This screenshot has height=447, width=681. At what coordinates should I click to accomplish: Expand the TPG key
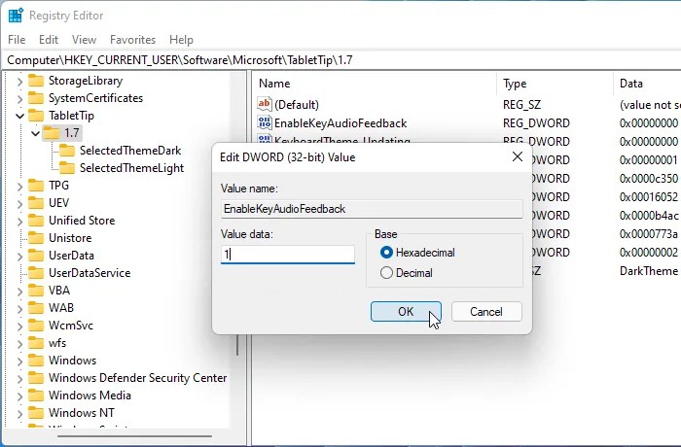click(x=20, y=187)
